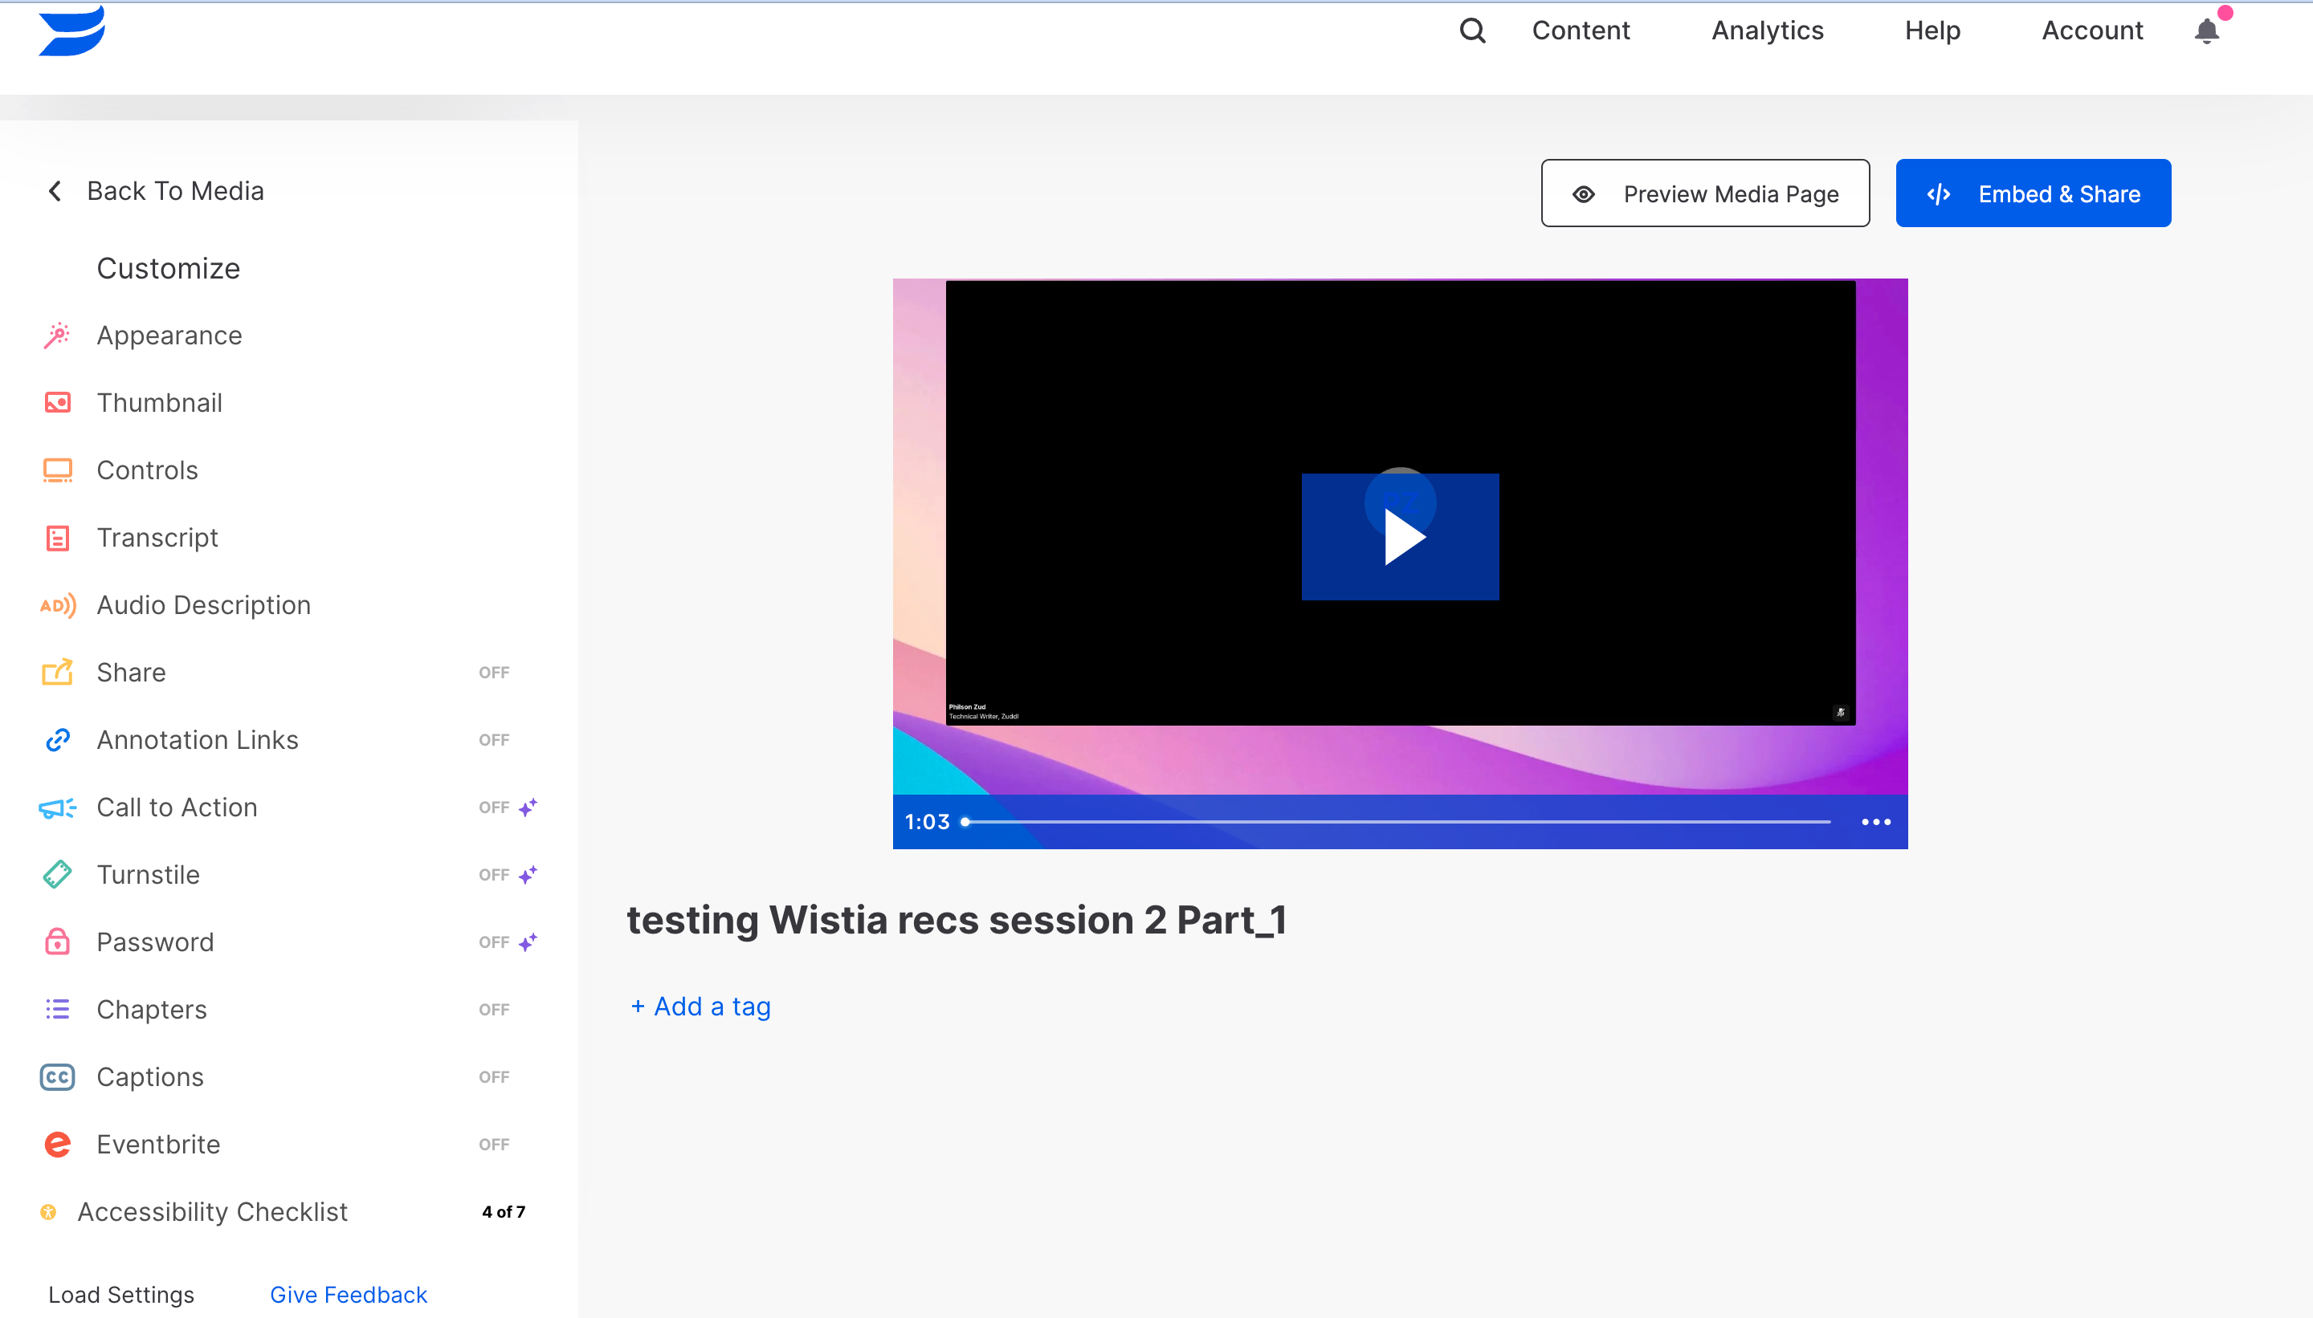
Task: Select the Thumbnail settings icon
Action: [56, 402]
